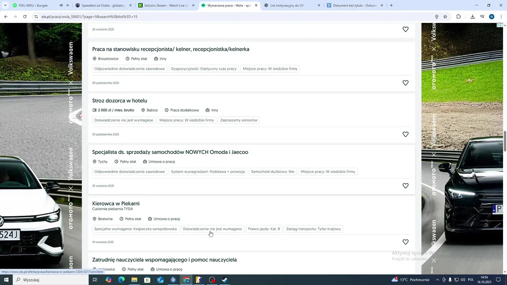Open the Chrome three-dot menu
507x285 pixels.
(x=501, y=17)
